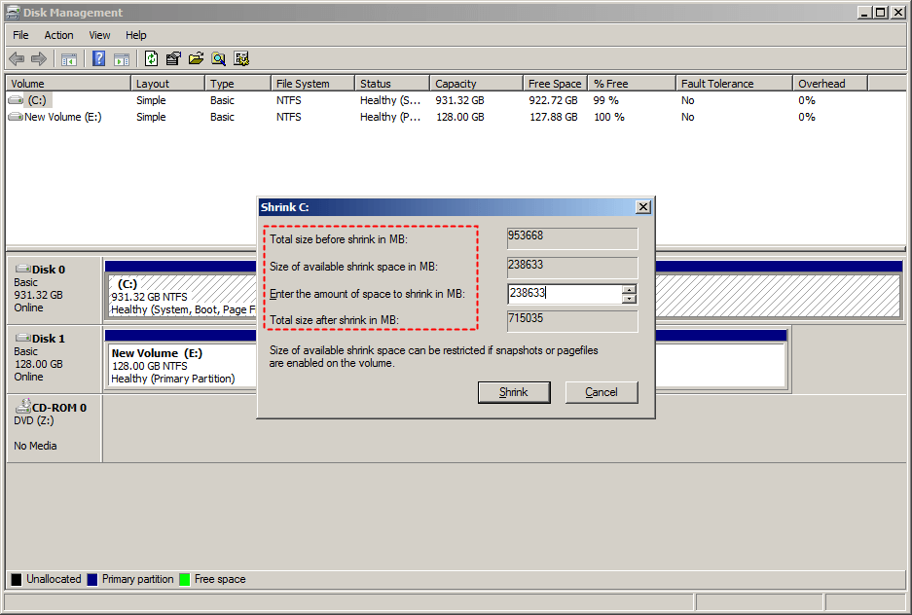Click the open folder toolbar icon

coord(196,58)
